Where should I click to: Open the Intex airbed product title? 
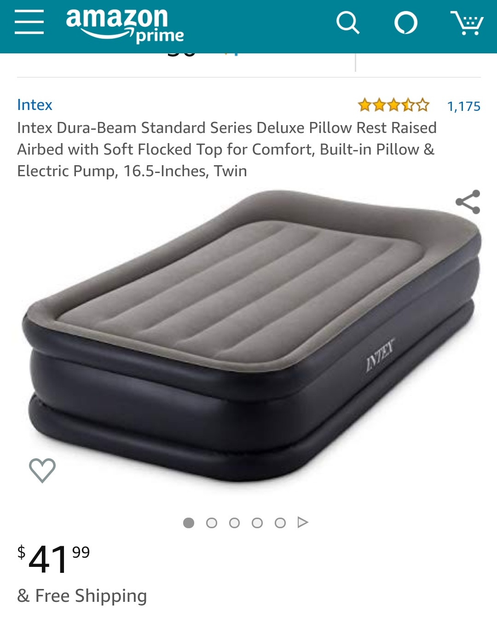click(x=227, y=149)
